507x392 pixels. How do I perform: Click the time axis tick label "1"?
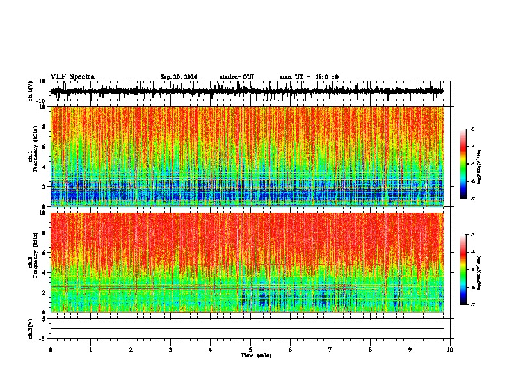90,350
